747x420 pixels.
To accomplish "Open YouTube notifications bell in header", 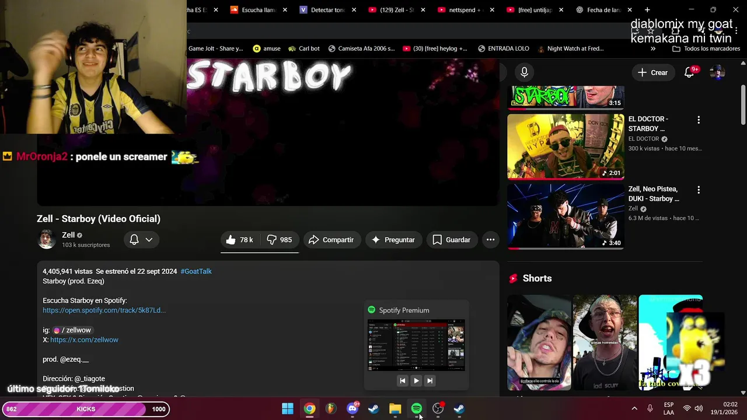I will tap(689, 72).
